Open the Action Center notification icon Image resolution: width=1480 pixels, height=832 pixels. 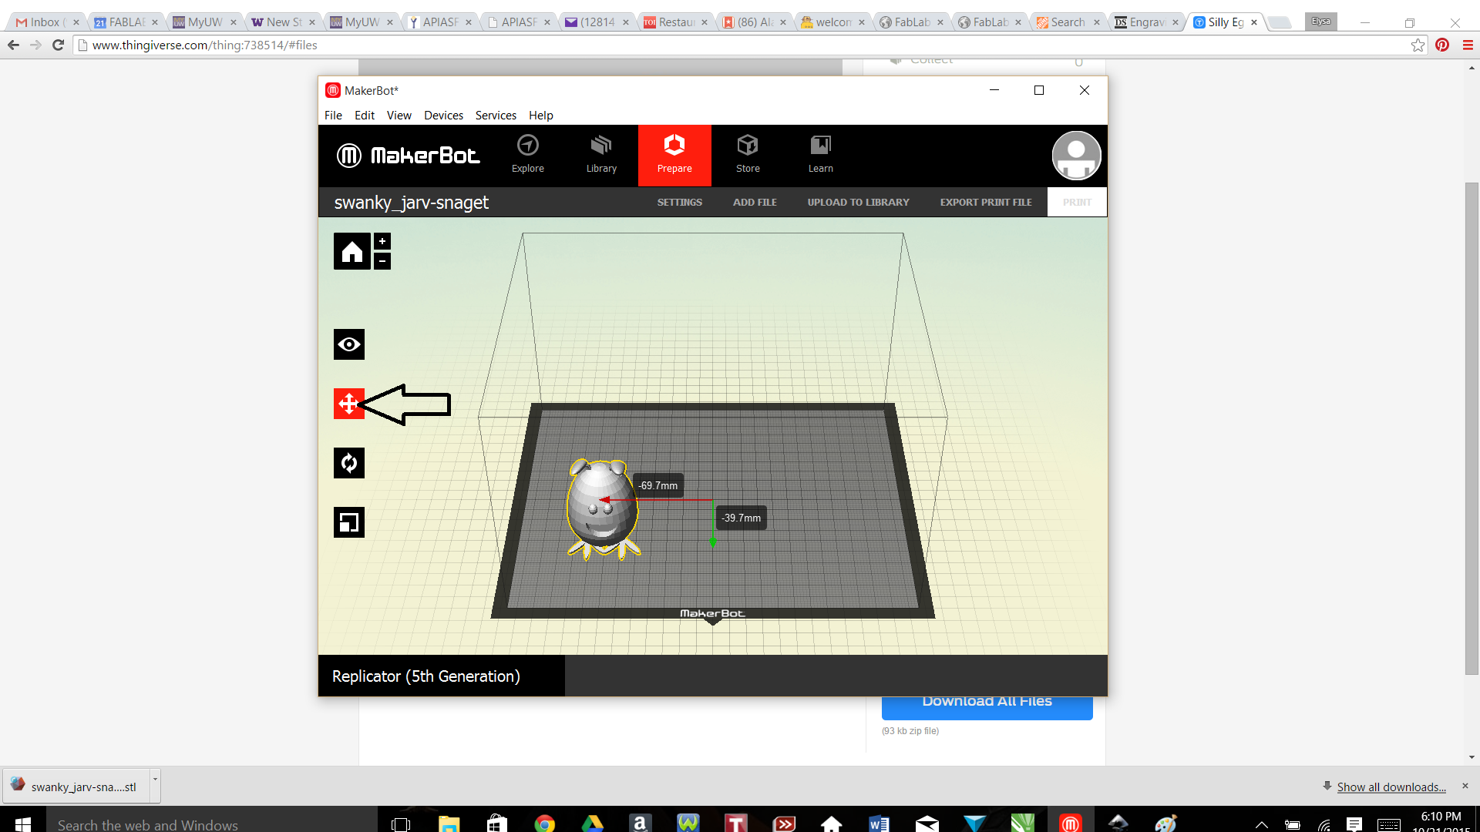coord(1354,824)
